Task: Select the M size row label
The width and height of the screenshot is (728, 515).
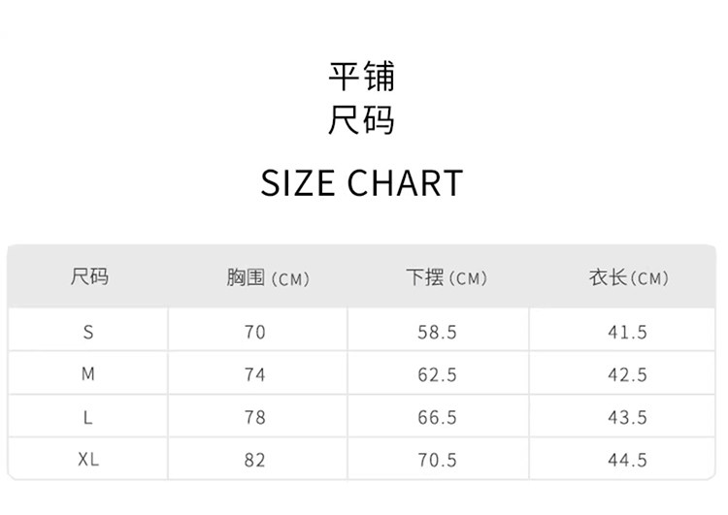Action: click(x=88, y=374)
